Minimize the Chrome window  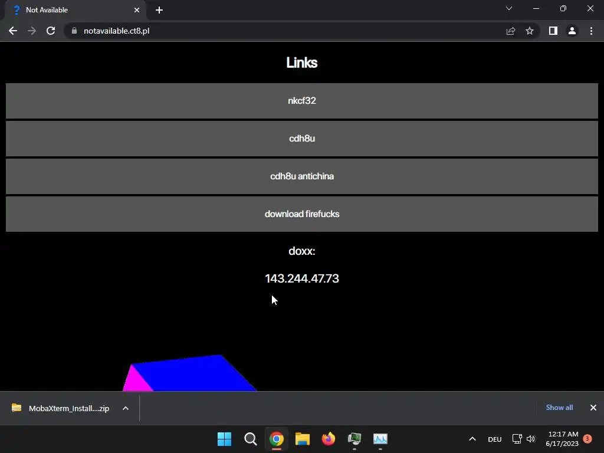click(x=536, y=8)
